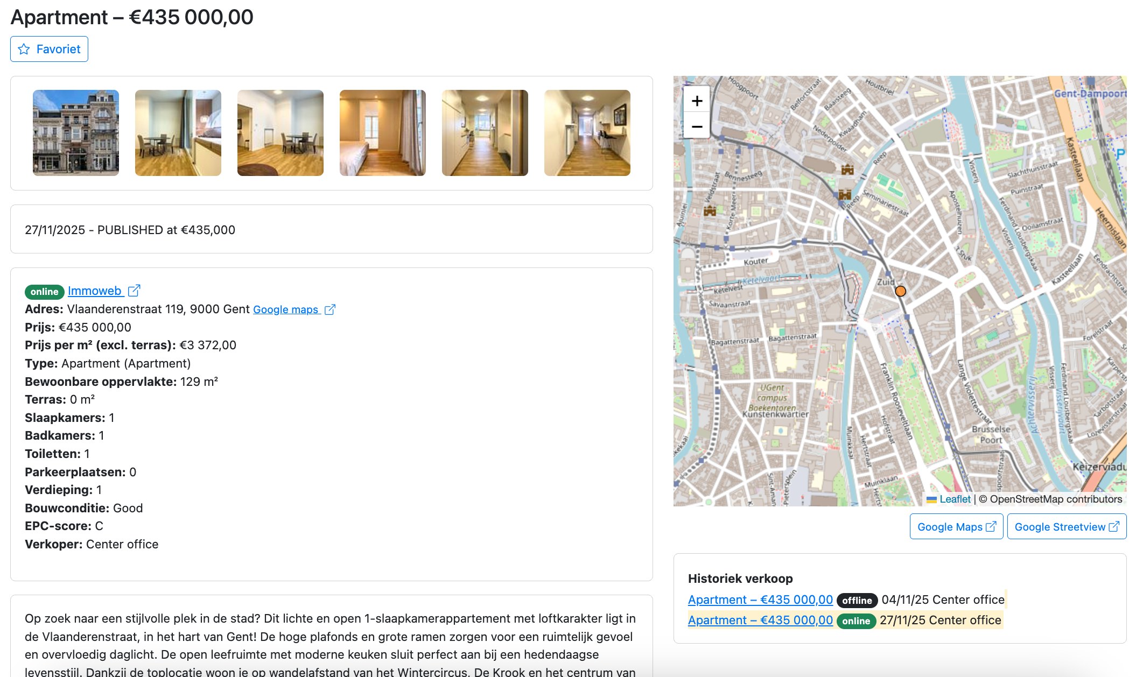Open the Google Maps button below map
This screenshot has width=1136, height=677.
coord(956,526)
